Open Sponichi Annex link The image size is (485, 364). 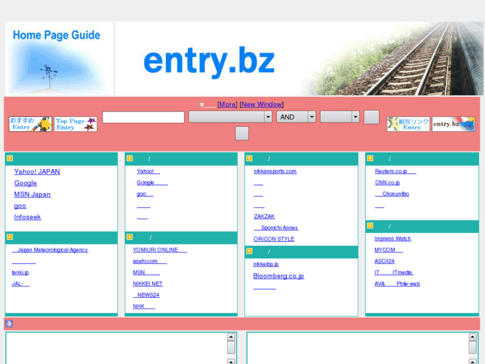276,228
